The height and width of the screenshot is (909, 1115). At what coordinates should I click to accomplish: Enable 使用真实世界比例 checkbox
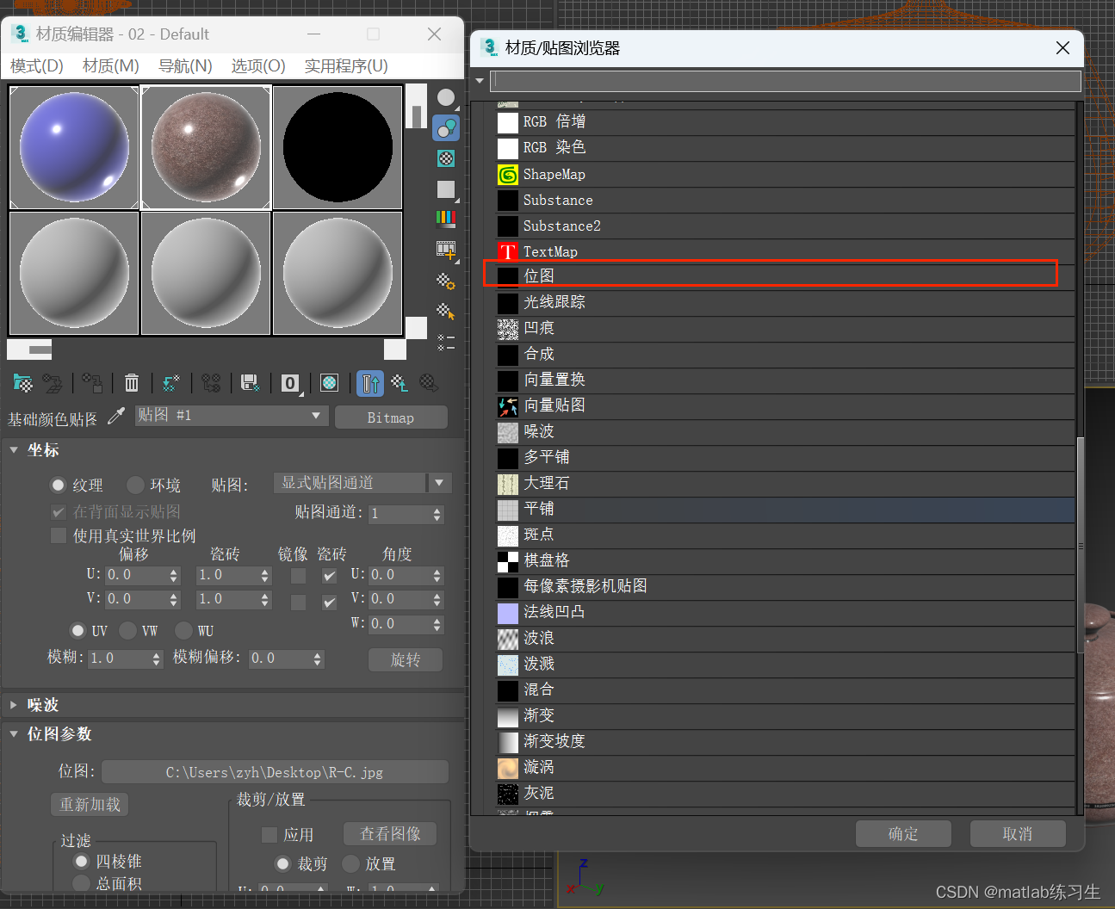[x=59, y=535]
